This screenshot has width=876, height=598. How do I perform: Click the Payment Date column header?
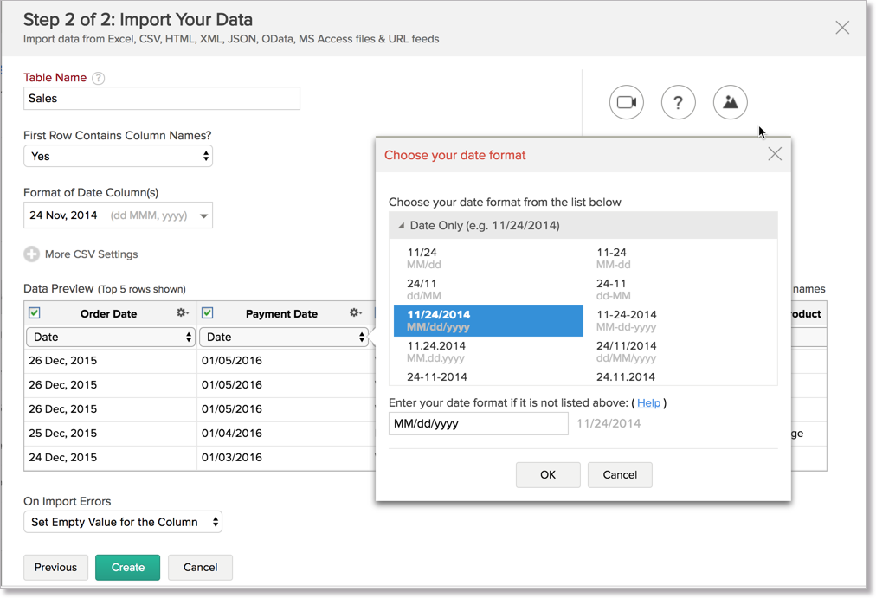(281, 314)
